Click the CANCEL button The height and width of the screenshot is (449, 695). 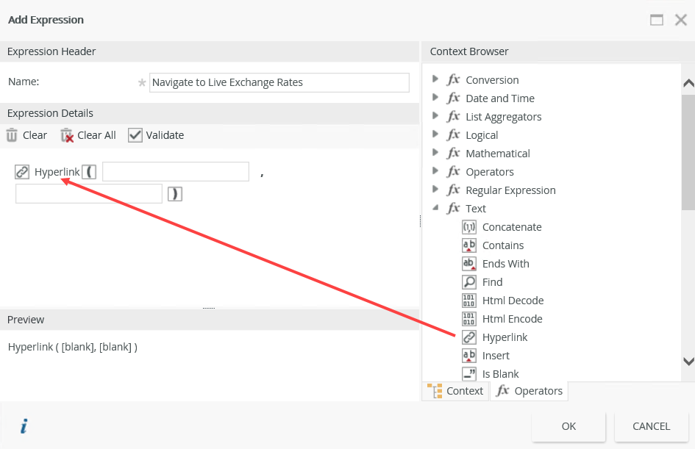pos(651,426)
